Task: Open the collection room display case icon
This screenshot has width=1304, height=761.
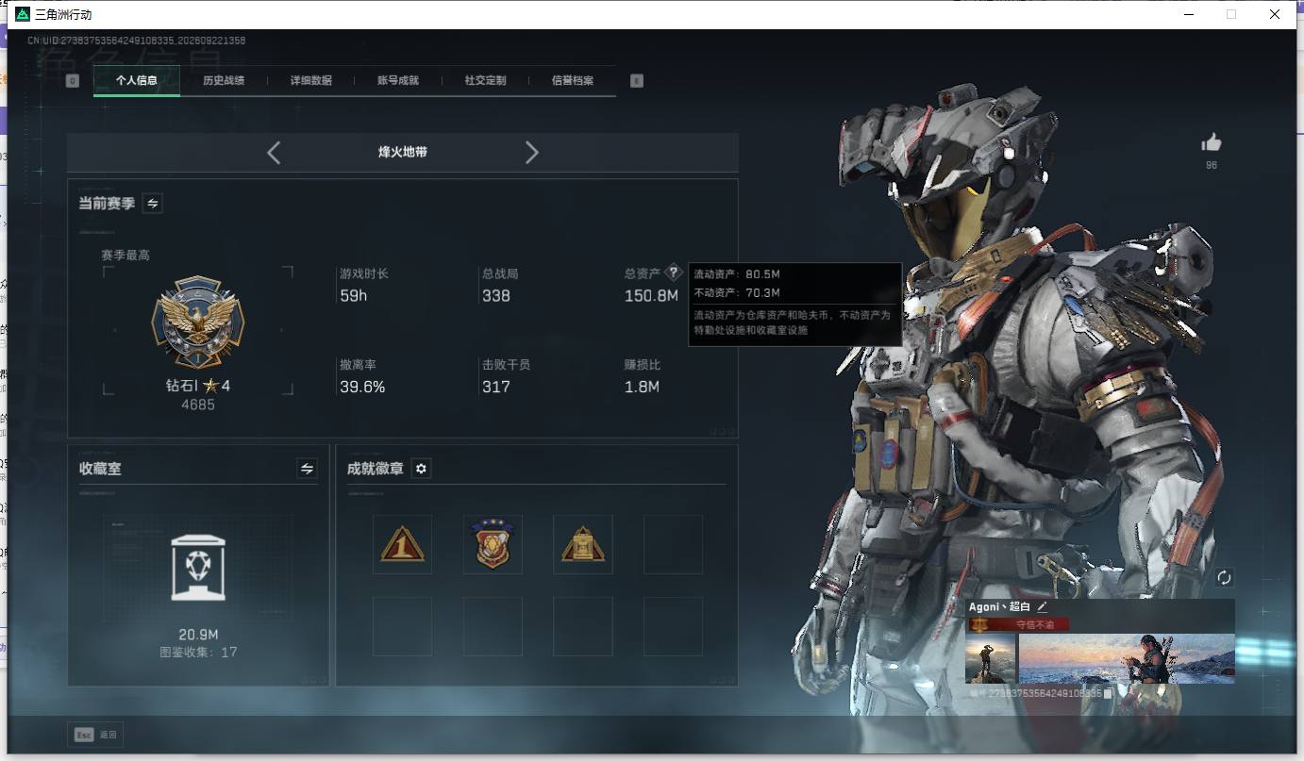Action: (198, 567)
